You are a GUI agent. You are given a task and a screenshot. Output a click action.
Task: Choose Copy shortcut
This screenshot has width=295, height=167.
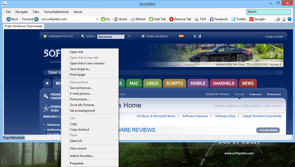(90, 130)
